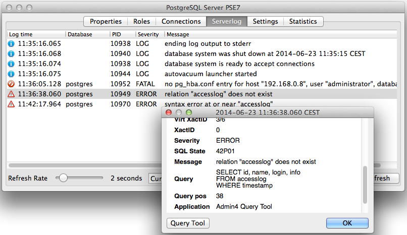Image resolution: width=407 pixels, height=235 pixels.
Task: Click info icon of 11:35:16.065 log entry
Action: click(11, 43)
